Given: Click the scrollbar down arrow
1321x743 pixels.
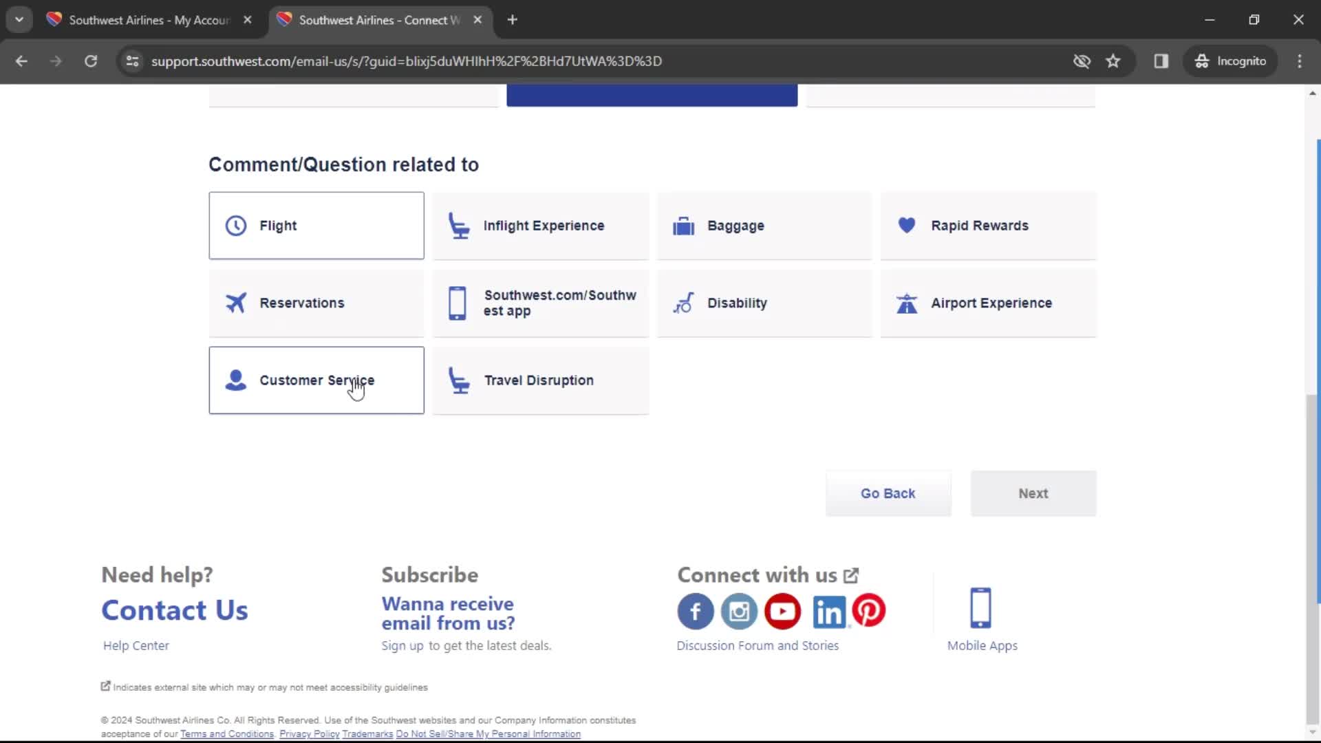Looking at the screenshot, I should pyautogui.click(x=1312, y=733).
